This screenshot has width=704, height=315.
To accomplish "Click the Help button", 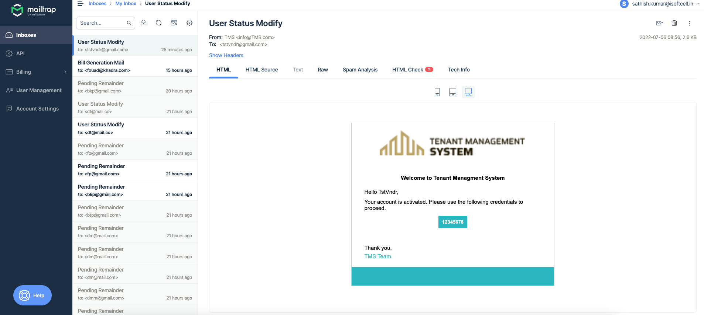I will click(33, 295).
